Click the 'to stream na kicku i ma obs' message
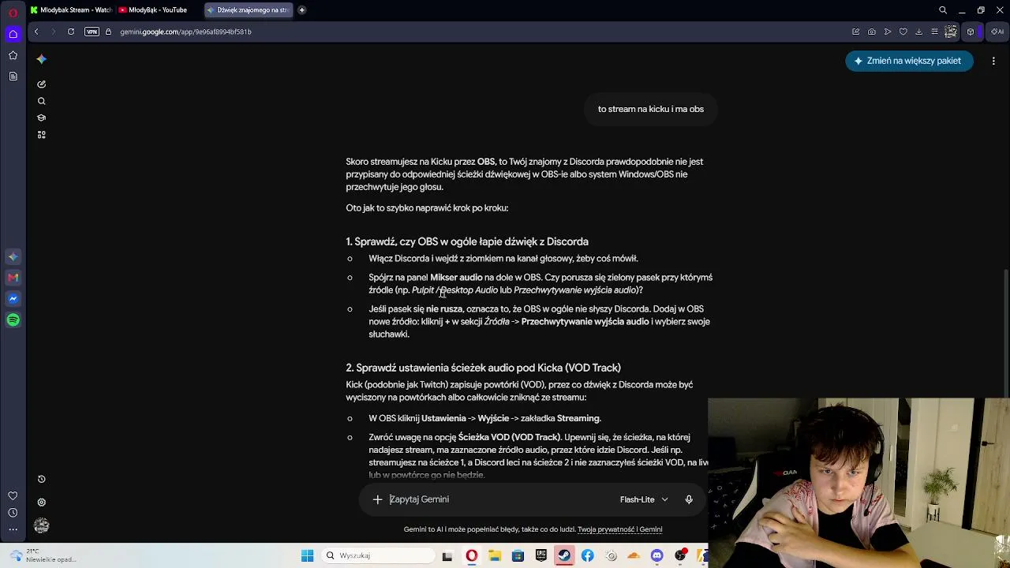1010x568 pixels. click(x=651, y=109)
